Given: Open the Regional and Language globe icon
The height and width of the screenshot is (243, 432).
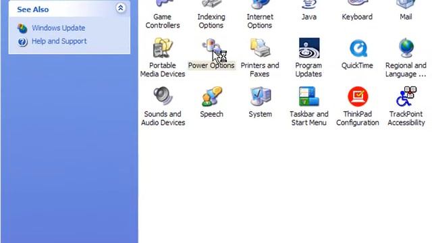Looking at the screenshot, I should pyautogui.click(x=406, y=48).
